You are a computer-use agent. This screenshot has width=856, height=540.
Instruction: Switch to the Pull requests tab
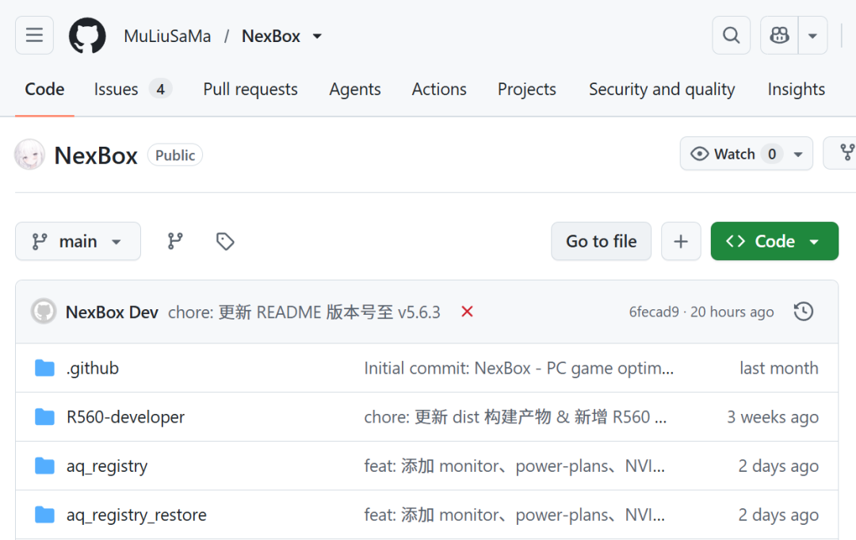click(x=250, y=89)
